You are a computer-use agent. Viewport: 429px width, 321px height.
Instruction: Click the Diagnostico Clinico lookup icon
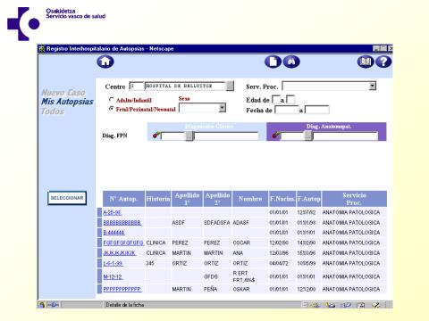(x=156, y=136)
